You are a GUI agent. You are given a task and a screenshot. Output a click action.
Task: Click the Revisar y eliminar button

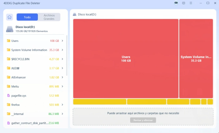coord(143,120)
